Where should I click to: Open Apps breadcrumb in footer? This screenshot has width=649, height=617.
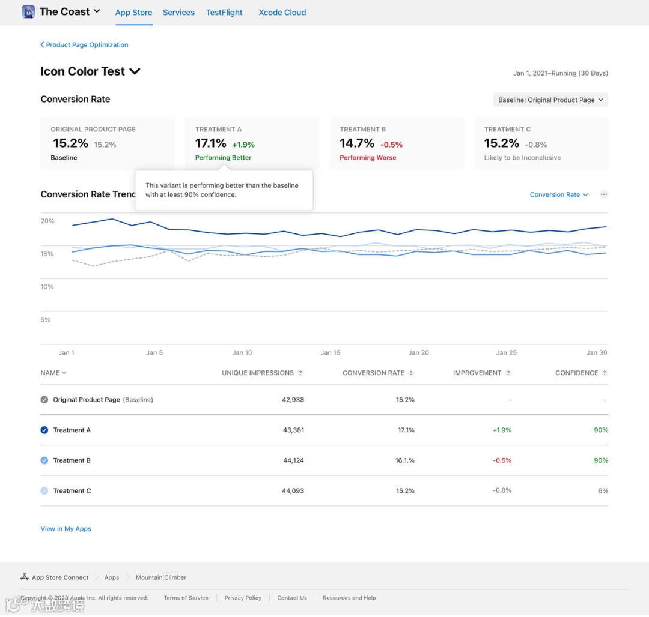click(x=111, y=577)
